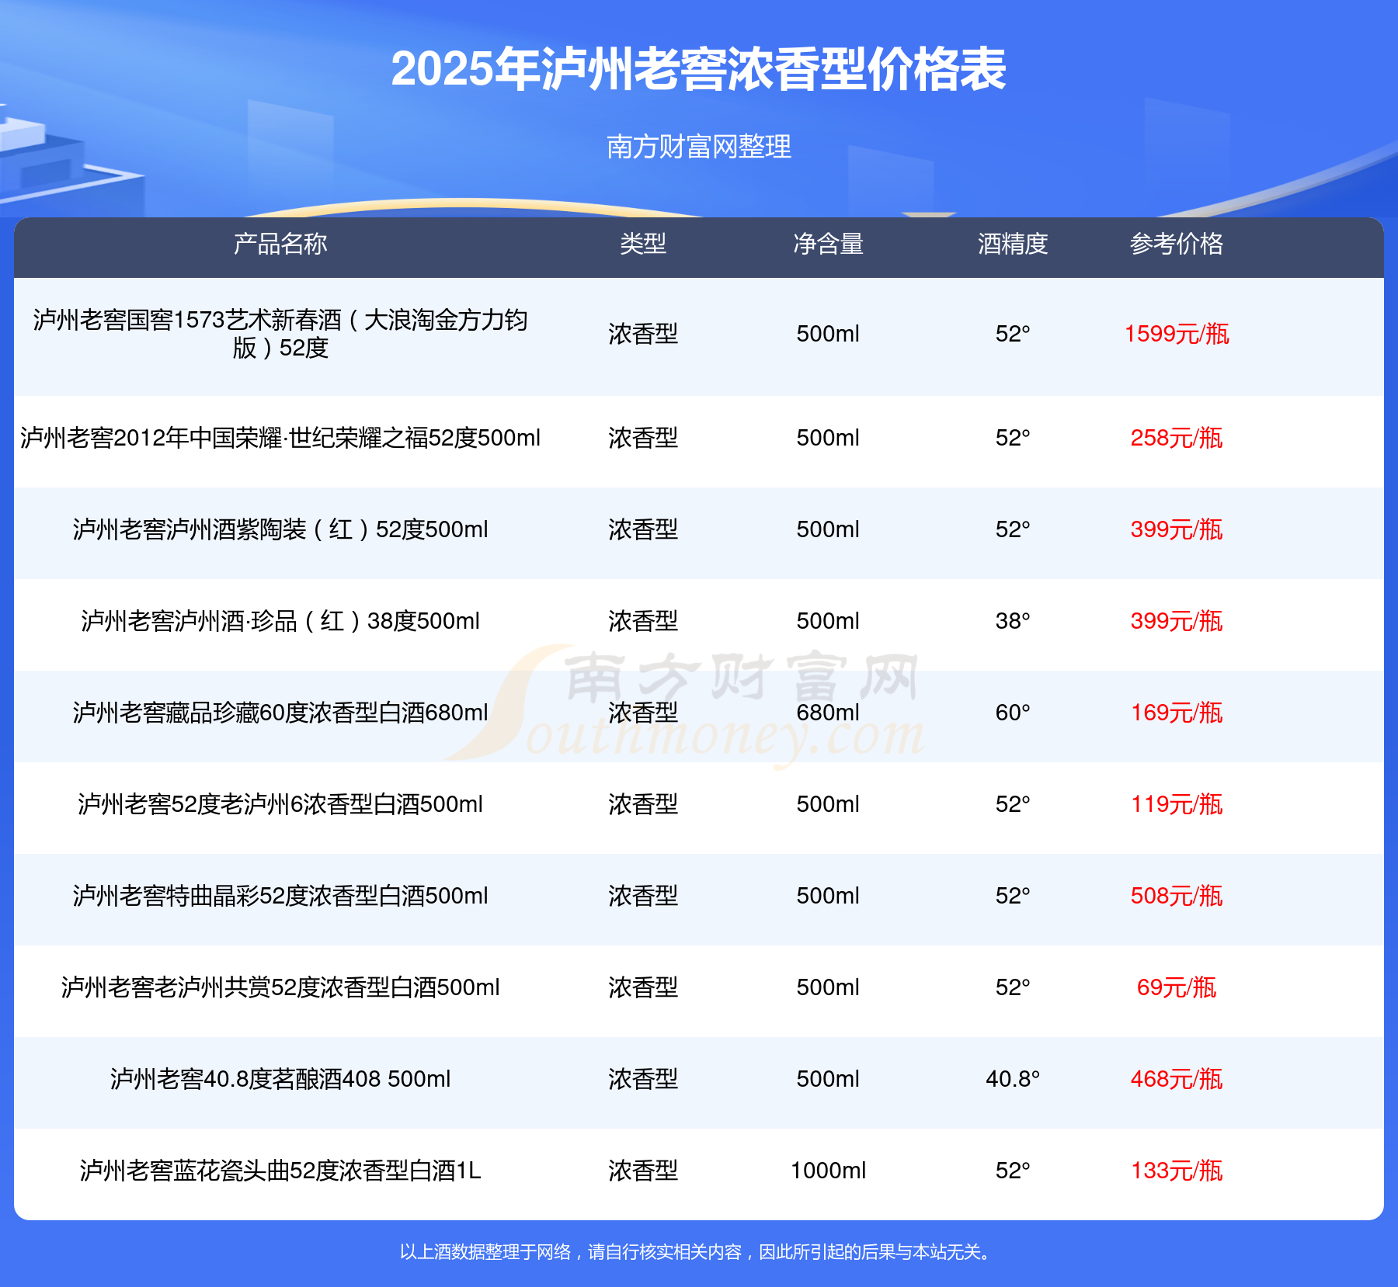Click 52° in the 蓝花瓷头曲 row
Image resolution: width=1398 pixels, height=1287 pixels.
tap(1013, 1171)
